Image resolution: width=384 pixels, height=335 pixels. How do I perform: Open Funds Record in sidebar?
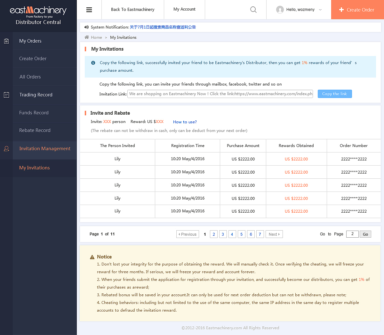click(34, 113)
